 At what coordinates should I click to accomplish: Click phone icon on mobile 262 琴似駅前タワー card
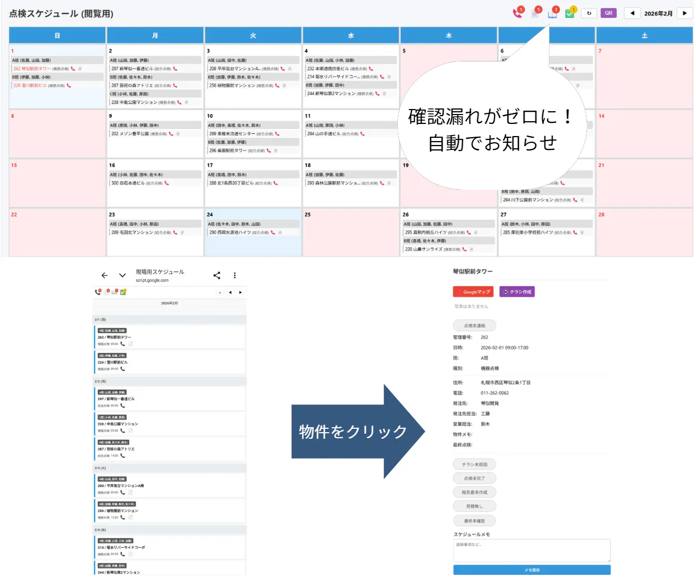point(123,344)
